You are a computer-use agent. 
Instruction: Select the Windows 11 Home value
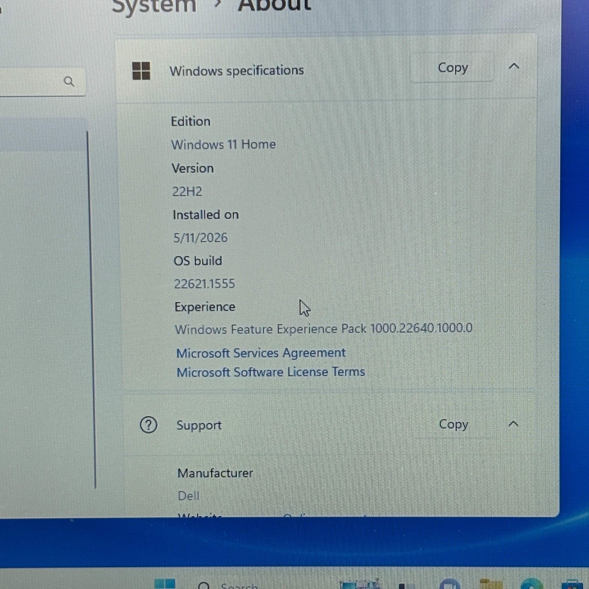pos(223,144)
